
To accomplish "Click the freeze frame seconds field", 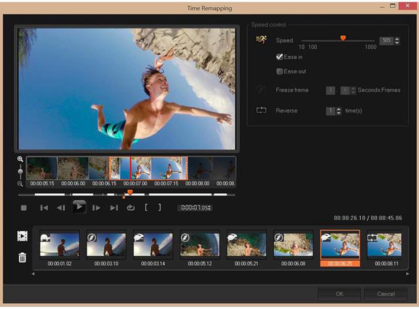I will point(330,90).
